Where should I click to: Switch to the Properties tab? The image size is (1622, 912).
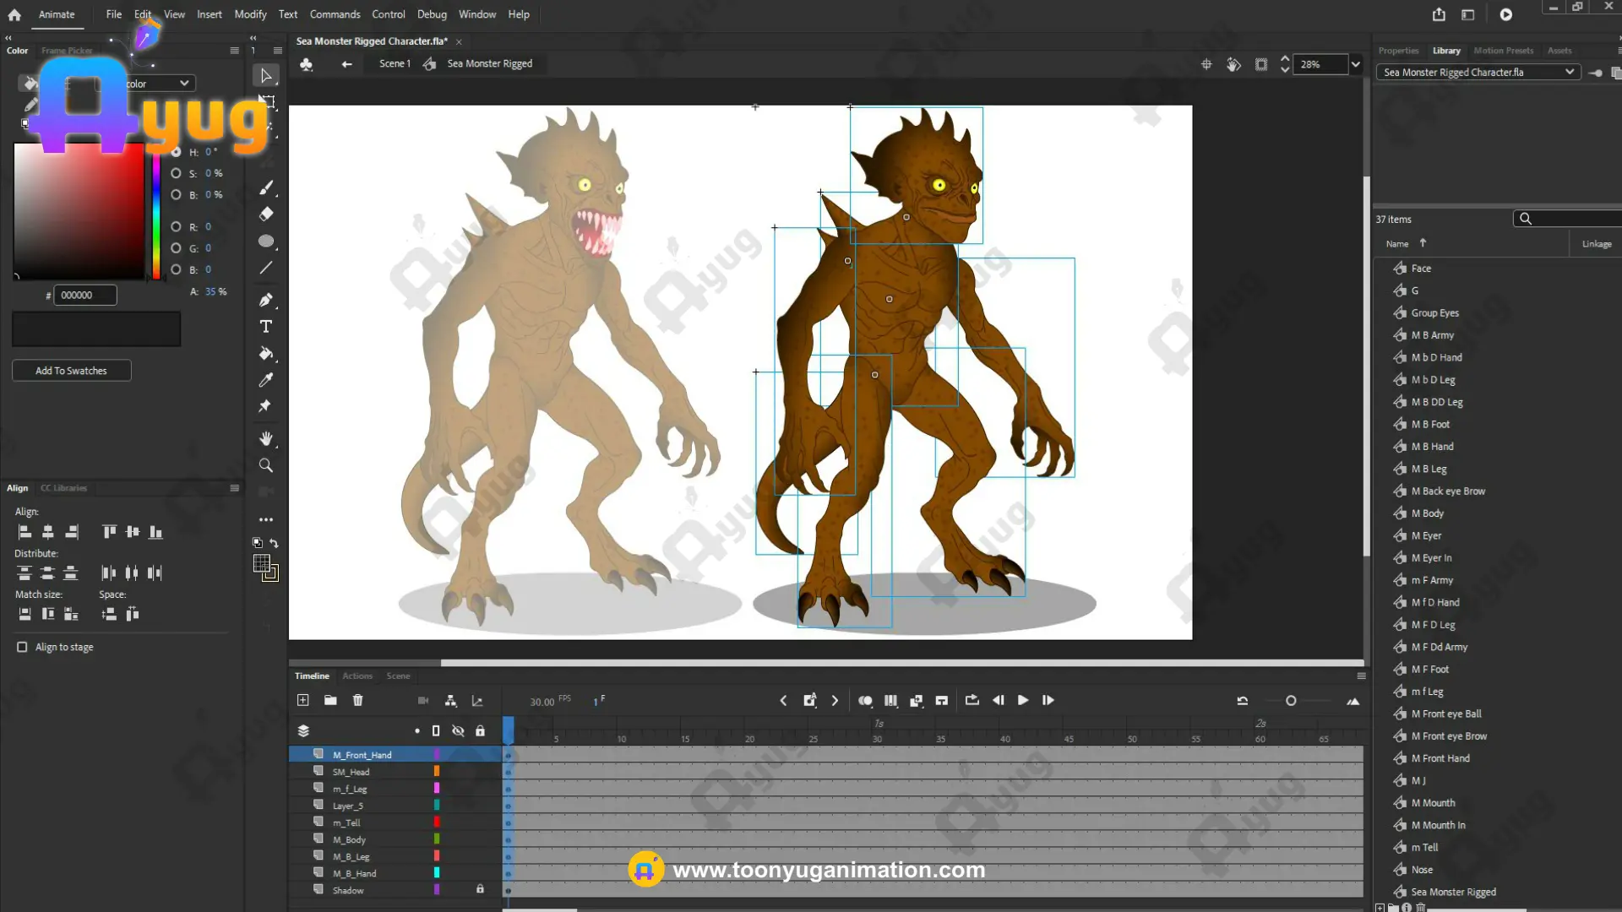point(1398,51)
